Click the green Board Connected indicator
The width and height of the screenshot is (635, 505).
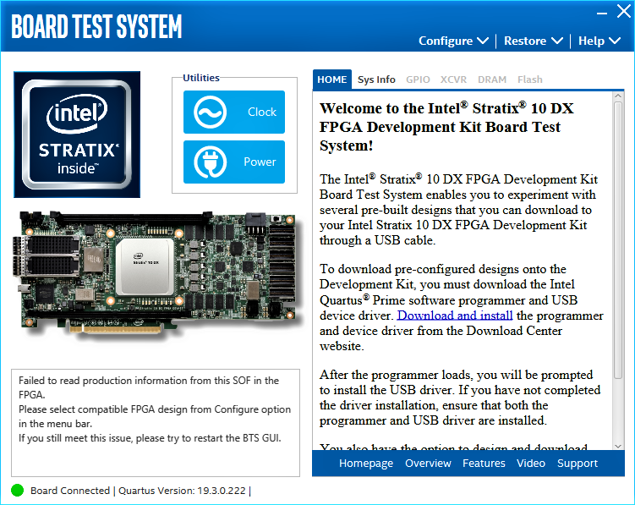18,491
